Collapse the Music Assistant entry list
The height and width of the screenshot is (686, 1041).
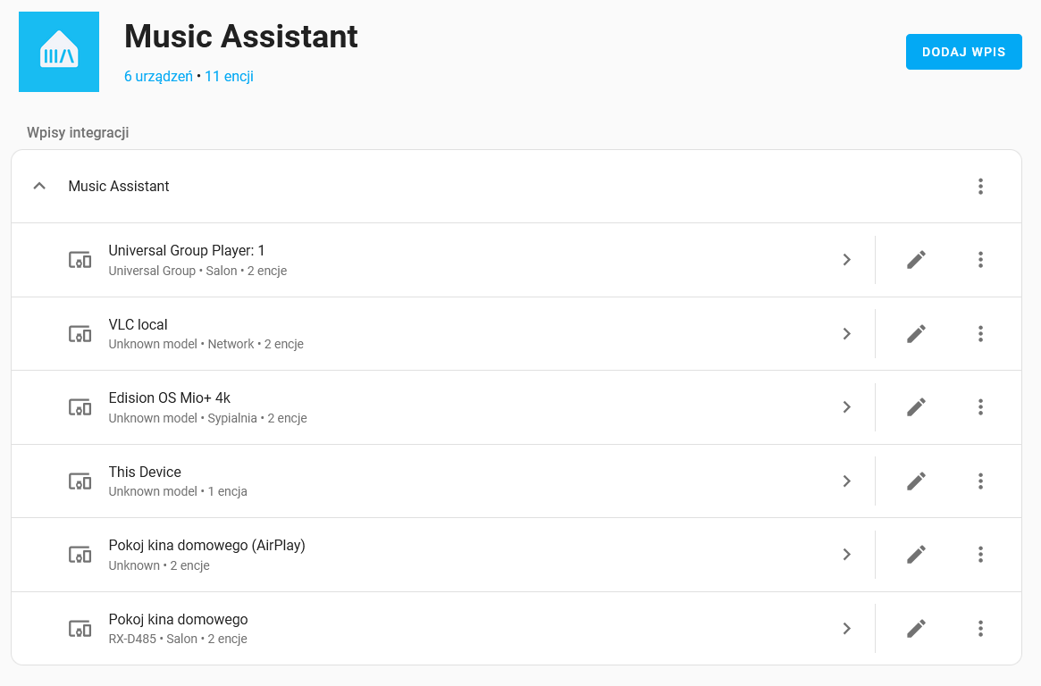coord(39,187)
